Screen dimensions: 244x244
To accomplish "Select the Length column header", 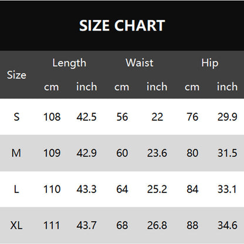I will [x=69, y=63].
